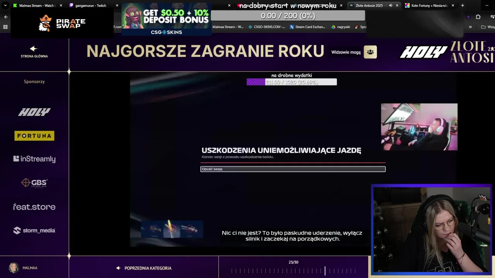
Task: Go to Poprzednia Kategoria
Action: pyautogui.click(x=144, y=268)
